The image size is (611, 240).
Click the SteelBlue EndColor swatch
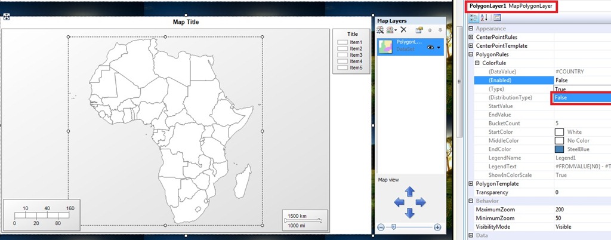click(559, 149)
